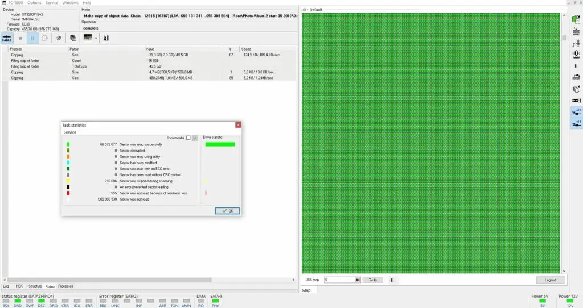Click yellow swatch for skipped sectors
Screen dimensions: 583x308
tap(68, 181)
